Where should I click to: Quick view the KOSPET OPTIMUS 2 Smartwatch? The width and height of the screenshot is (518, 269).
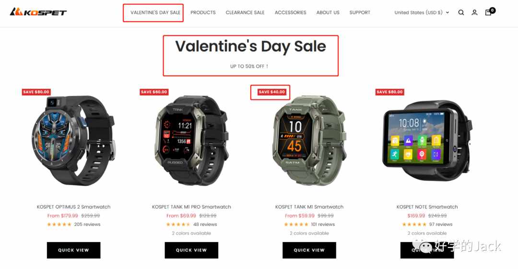click(x=74, y=250)
